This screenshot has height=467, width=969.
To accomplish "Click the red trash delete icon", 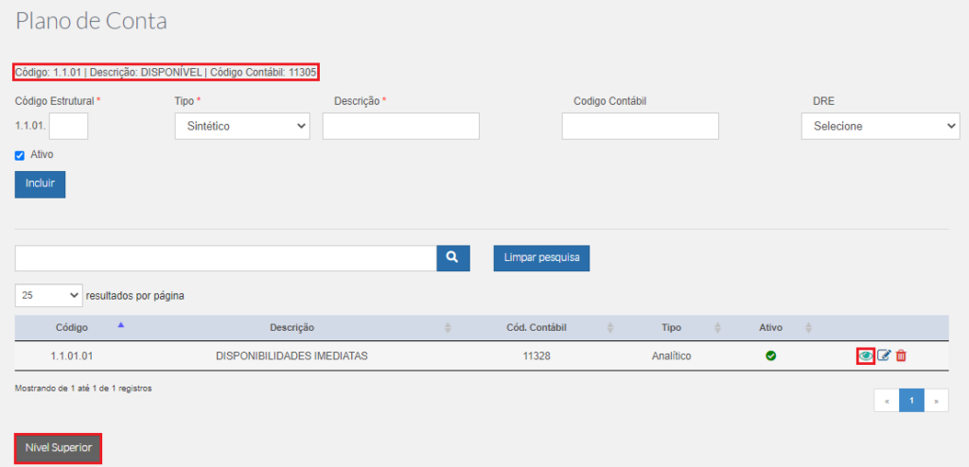I will 901,355.
